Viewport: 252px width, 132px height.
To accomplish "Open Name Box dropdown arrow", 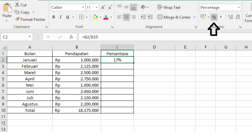I will 30,37.
